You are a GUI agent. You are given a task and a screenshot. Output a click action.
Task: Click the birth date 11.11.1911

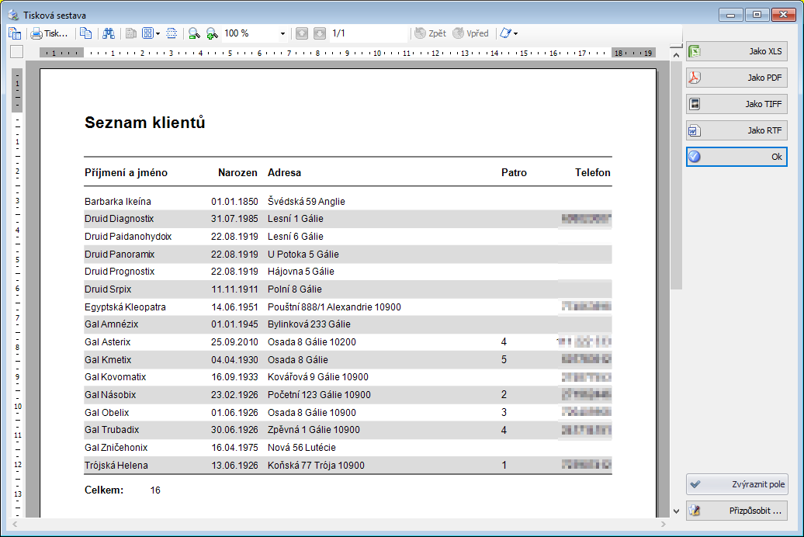pyautogui.click(x=235, y=289)
